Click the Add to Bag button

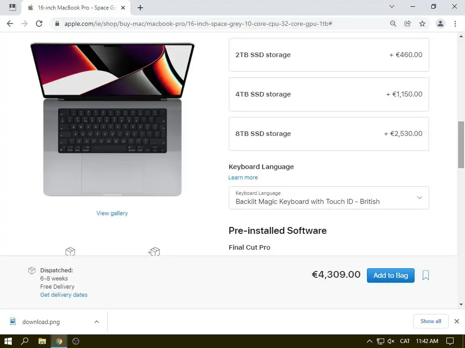coord(391,275)
